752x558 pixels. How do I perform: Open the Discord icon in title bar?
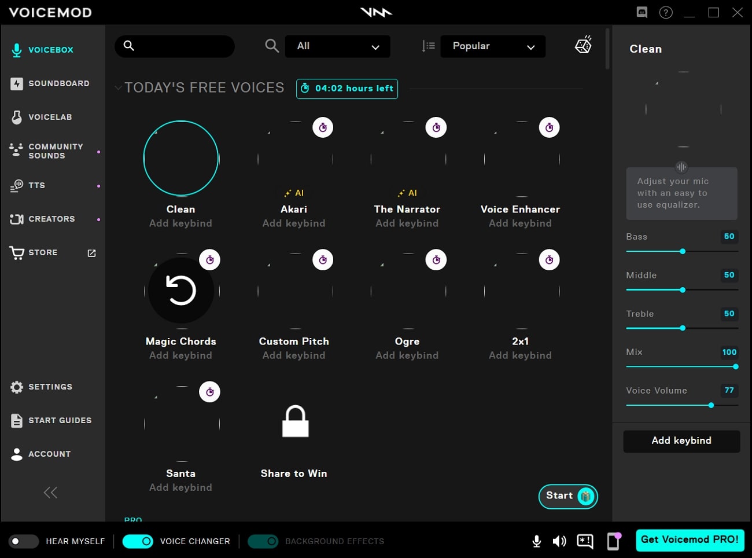[x=642, y=12]
